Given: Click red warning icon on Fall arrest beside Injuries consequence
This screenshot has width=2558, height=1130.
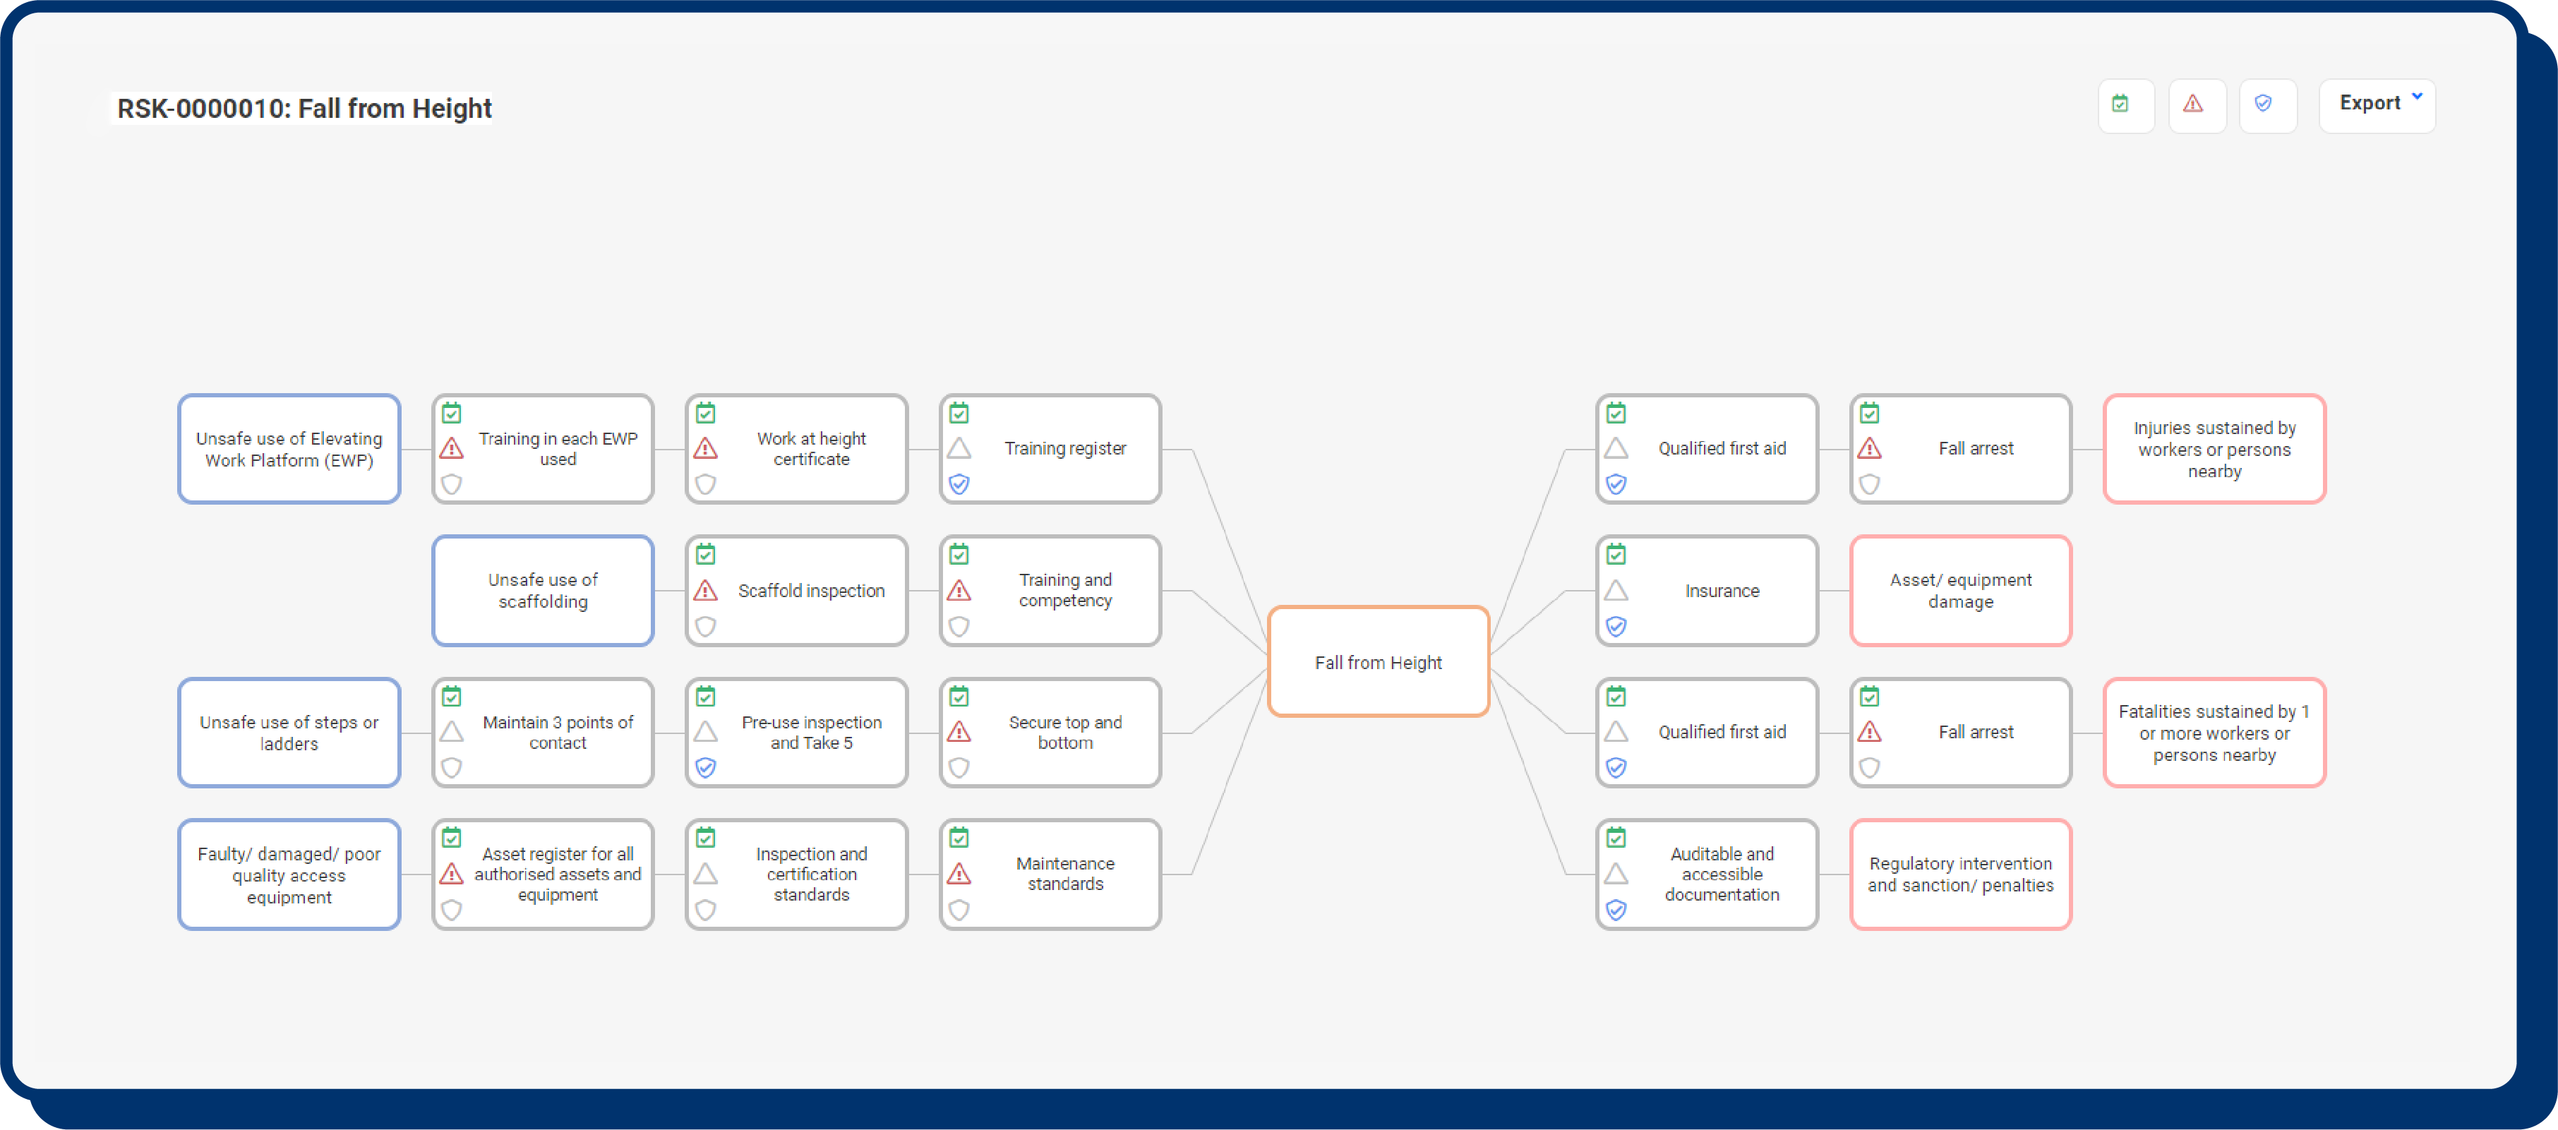Looking at the screenshot, I should coord(1870,447).
